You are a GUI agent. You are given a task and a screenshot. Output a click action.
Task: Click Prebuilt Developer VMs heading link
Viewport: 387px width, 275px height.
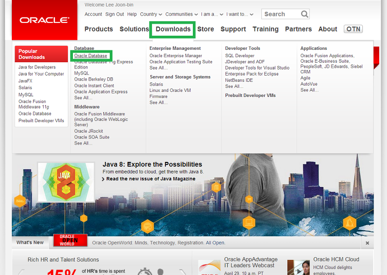point(250,96)
